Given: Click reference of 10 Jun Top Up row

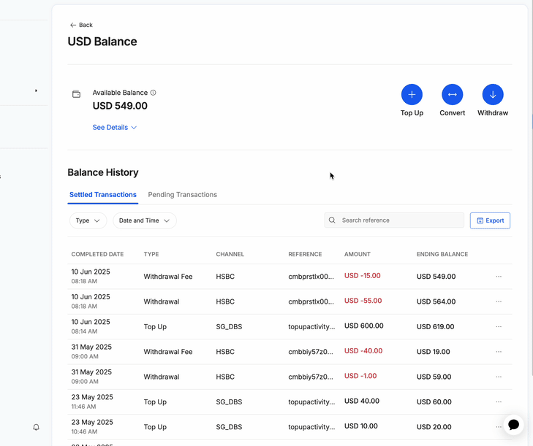Looking at the screenshot, I should point(311,327).
